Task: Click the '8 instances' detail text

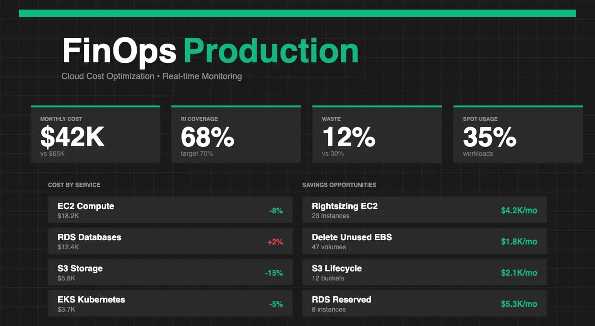Action: [329, 310]
